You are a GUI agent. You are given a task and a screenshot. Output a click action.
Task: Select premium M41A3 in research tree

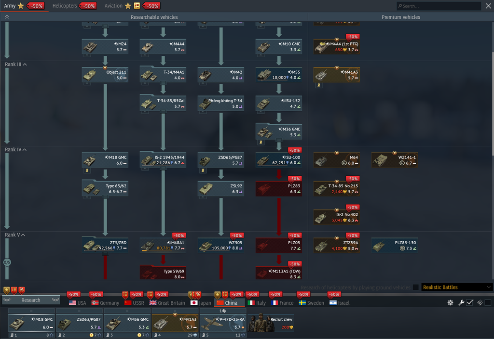[x=337, y=75]
